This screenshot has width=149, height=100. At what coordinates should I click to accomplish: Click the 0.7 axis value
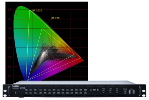pos(10,19)
